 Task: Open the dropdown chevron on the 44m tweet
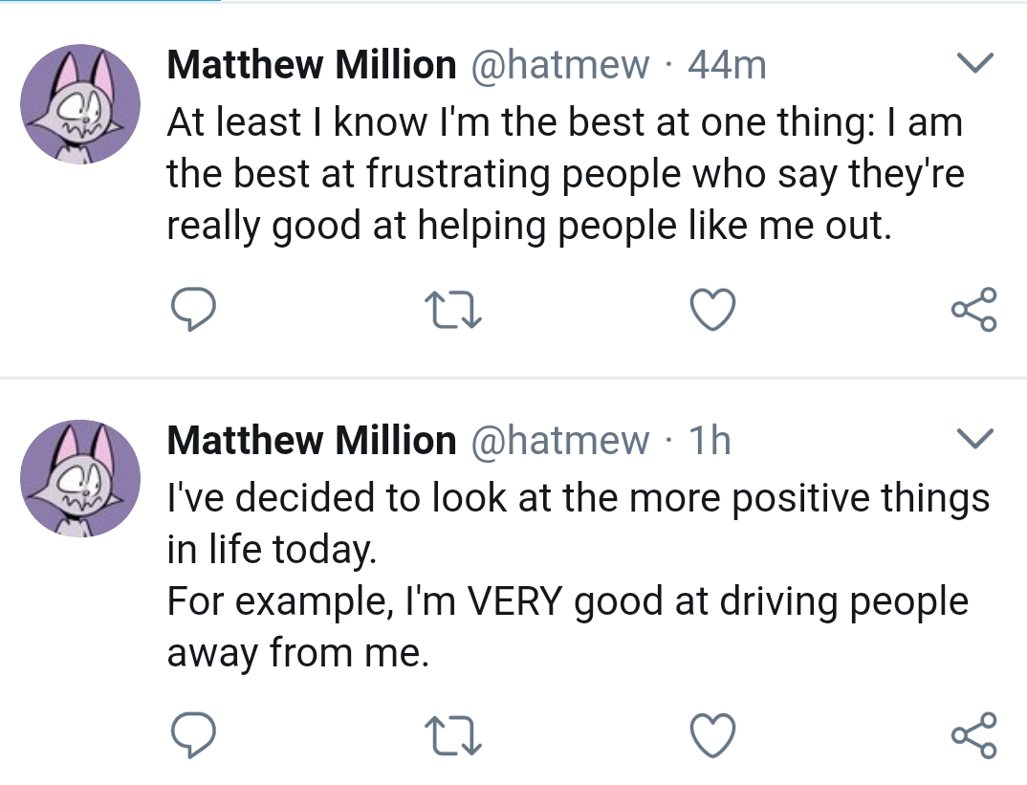(975, 64)
